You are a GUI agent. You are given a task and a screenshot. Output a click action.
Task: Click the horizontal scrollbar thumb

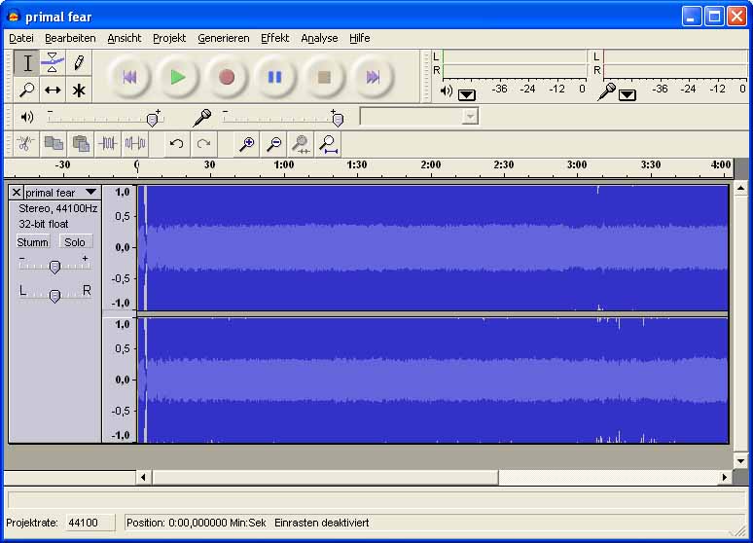(325, 477)
